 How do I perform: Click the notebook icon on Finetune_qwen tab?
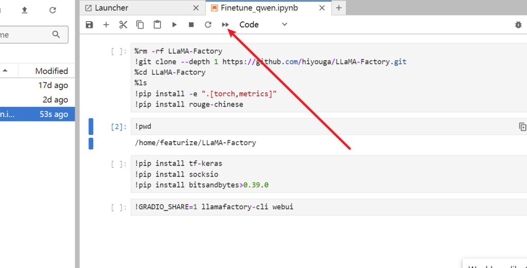pos(214,8)
